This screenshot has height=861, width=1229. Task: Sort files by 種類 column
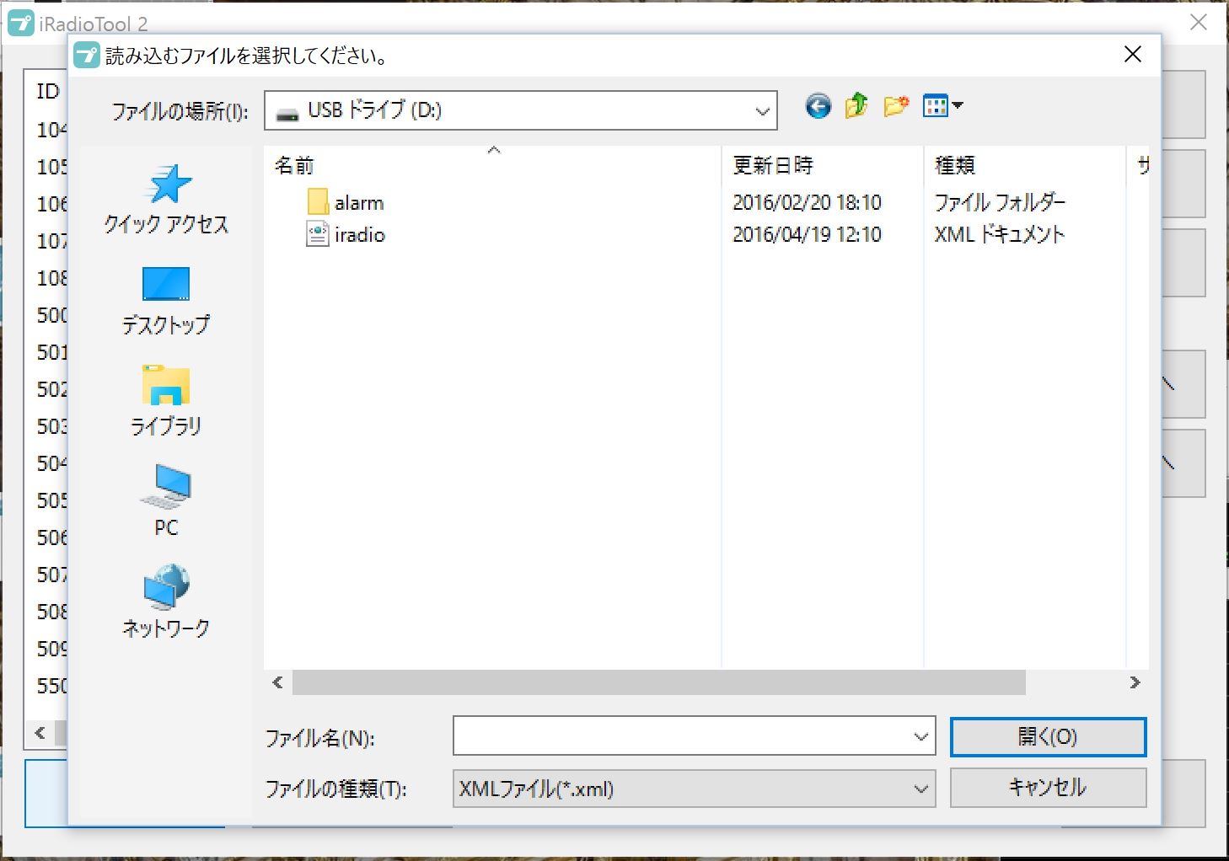[1025, 165]
